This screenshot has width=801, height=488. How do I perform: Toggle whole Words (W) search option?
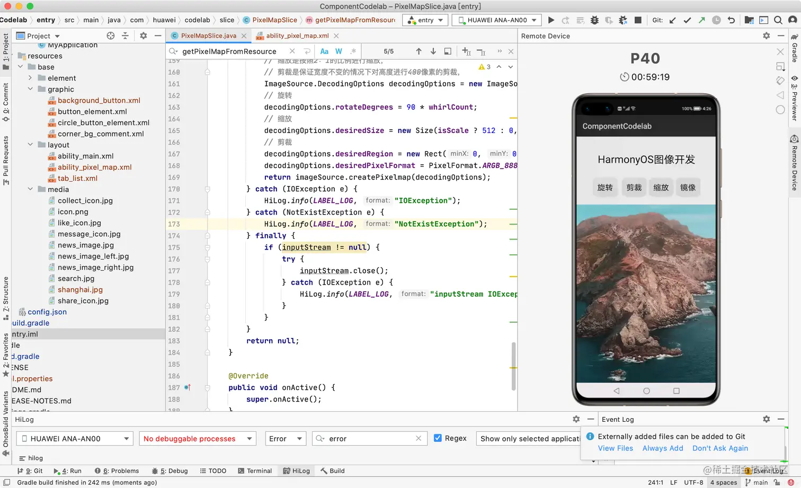coord(339,51)
